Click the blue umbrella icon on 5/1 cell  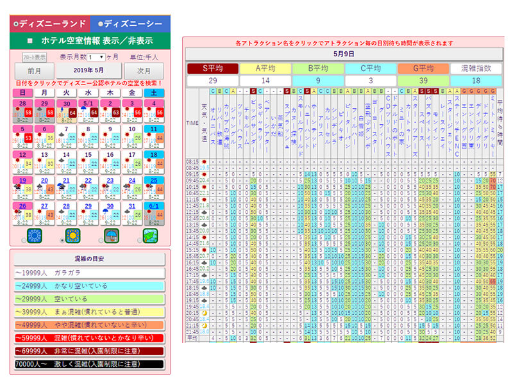pos(83,109)
